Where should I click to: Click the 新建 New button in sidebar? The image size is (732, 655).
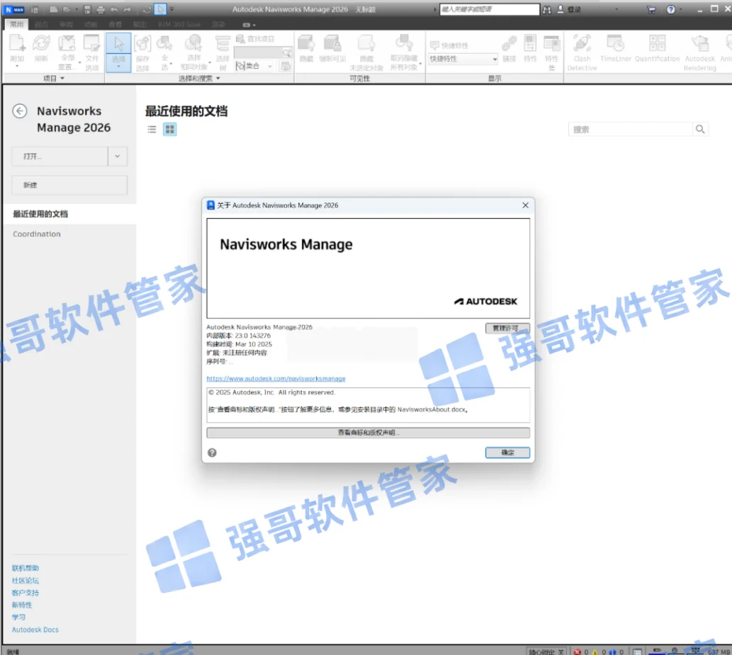pos(69,186)
